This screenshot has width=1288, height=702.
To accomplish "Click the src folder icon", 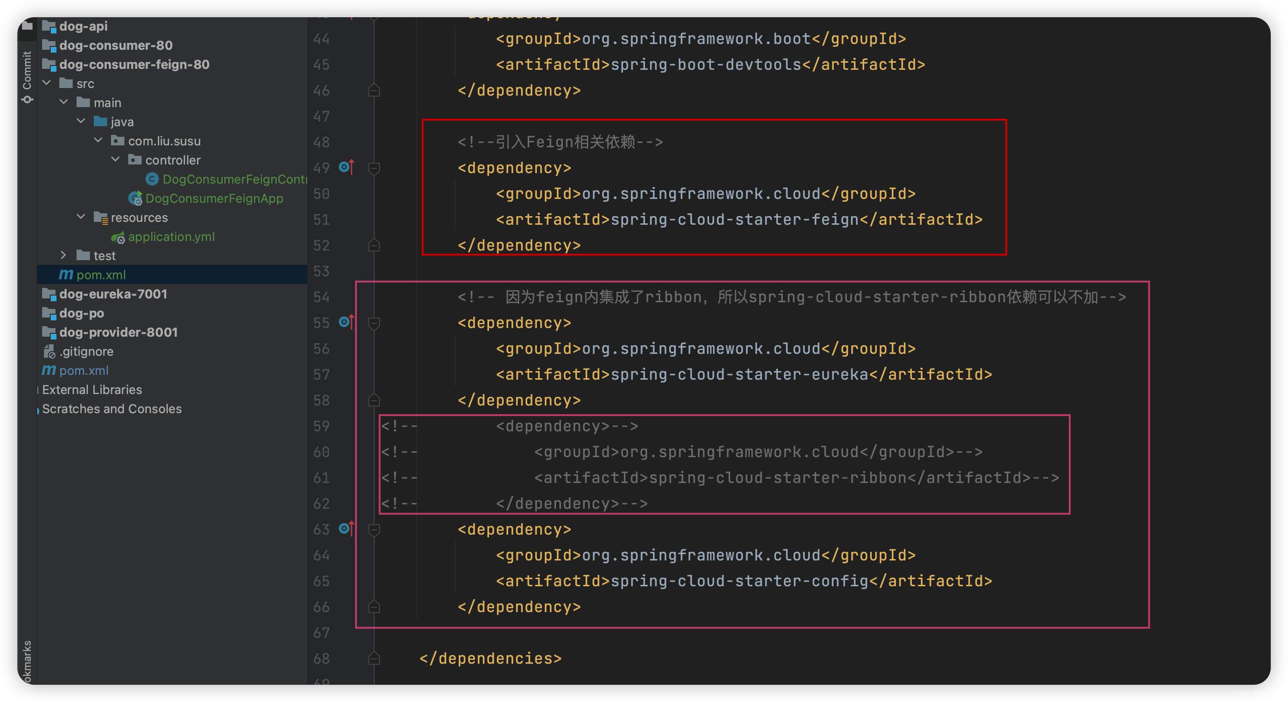I will click(66, 83).
